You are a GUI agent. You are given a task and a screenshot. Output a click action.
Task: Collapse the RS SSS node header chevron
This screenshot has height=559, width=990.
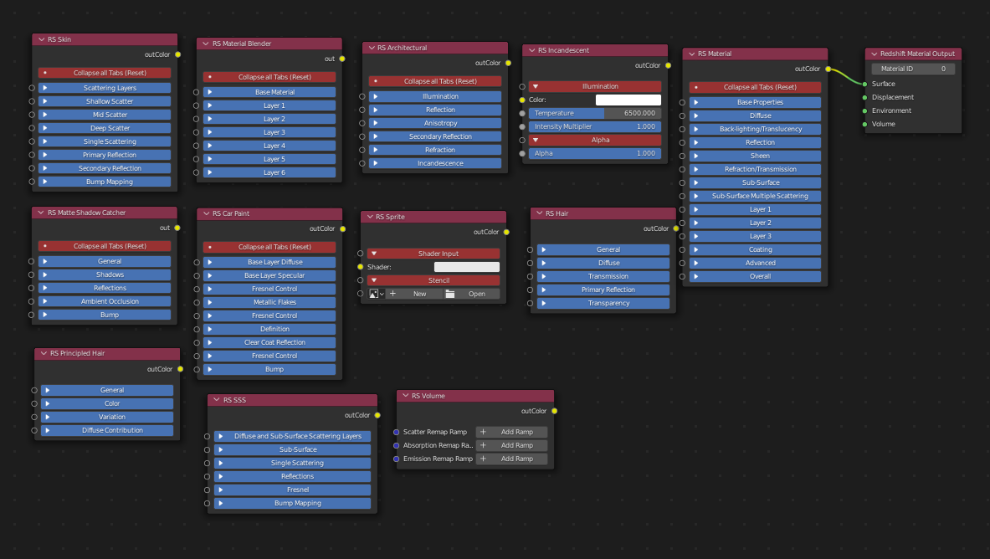coord(217,400)
